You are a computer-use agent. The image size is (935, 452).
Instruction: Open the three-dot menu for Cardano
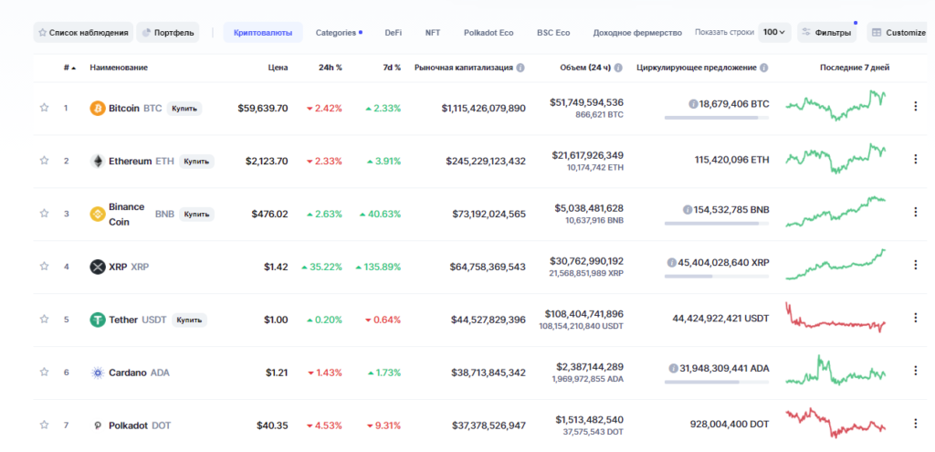click(x=915, y=371)
